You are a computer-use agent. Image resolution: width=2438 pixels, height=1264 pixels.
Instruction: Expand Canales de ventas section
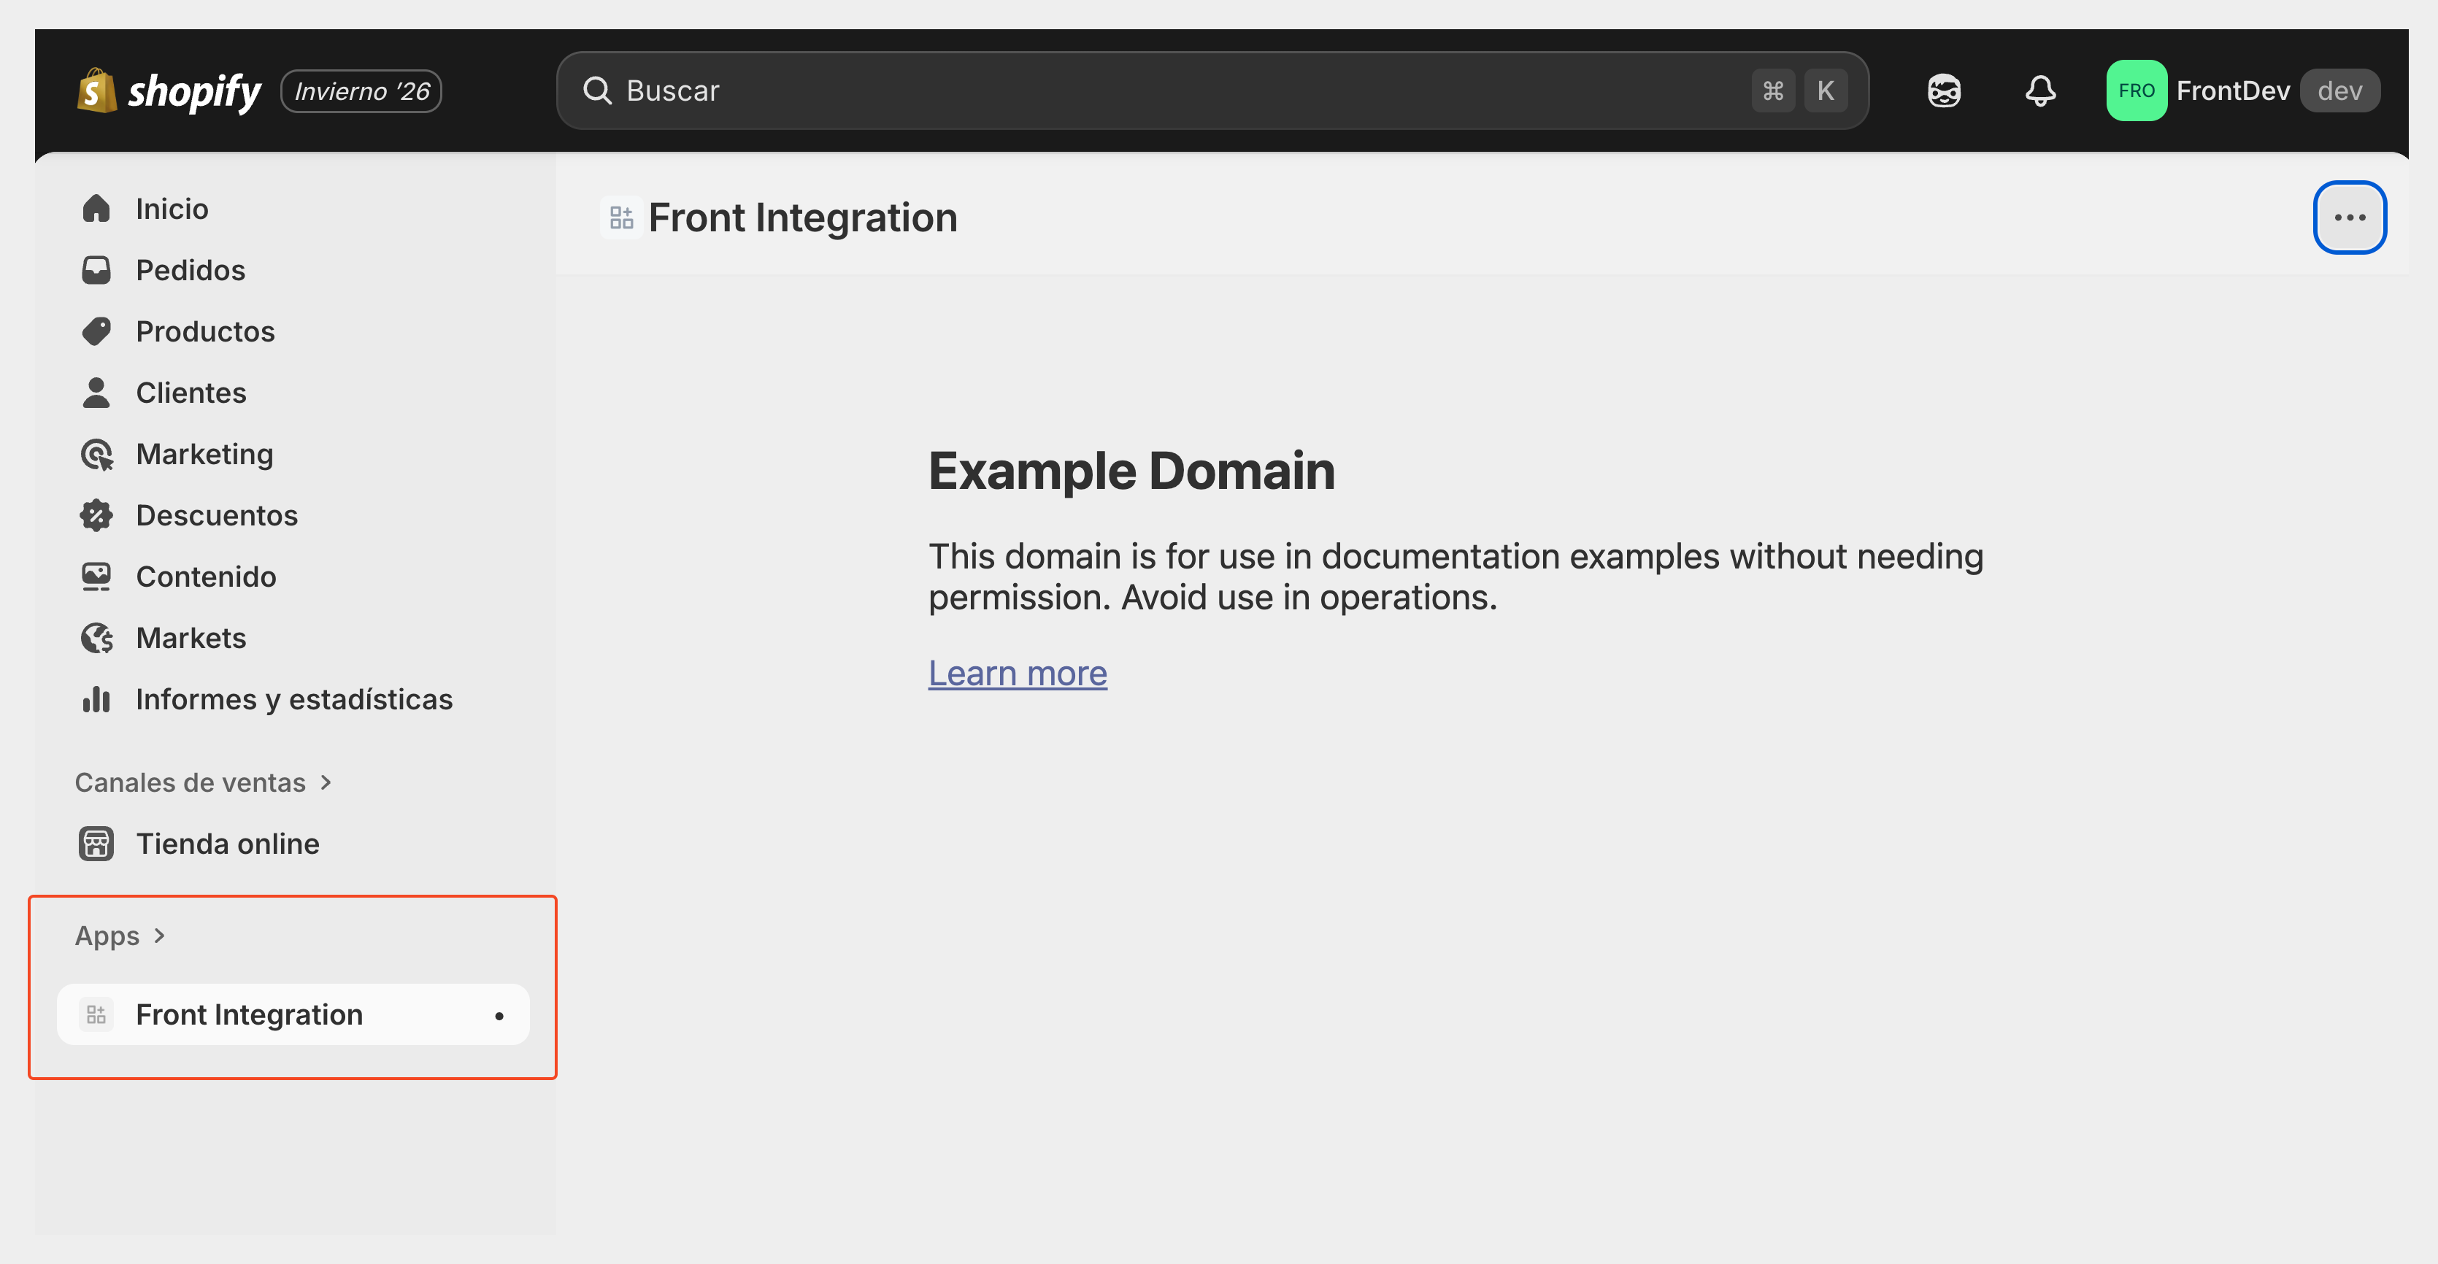326,782
